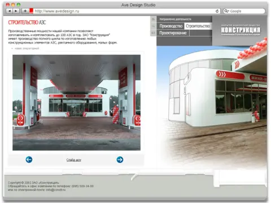Click the reload icon in address bar
The image size is (271, 203).
pos(217,11)
